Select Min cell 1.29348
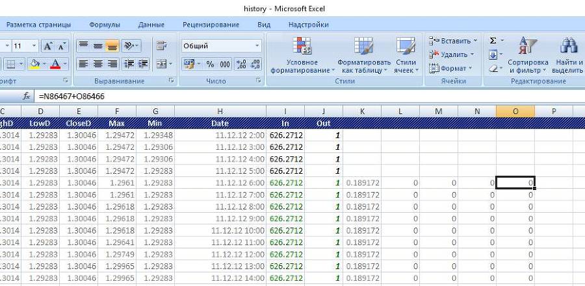Screen dimensions: 585x286 [155, 135]
